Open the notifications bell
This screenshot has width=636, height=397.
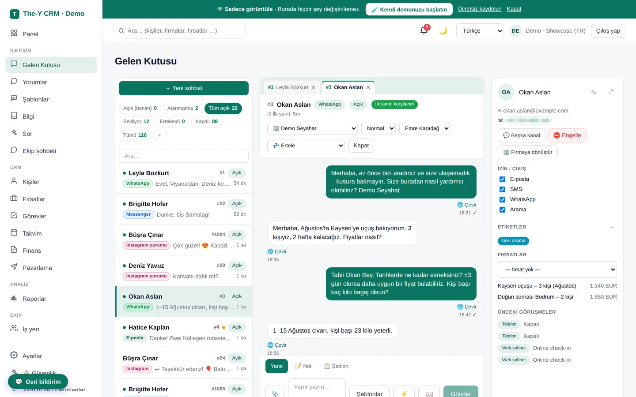424,30
